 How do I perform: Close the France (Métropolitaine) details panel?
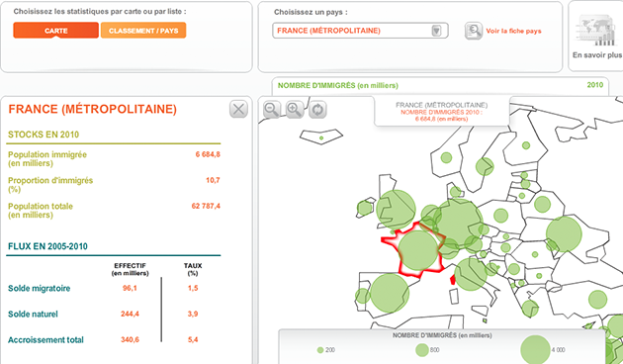(238, 109)
